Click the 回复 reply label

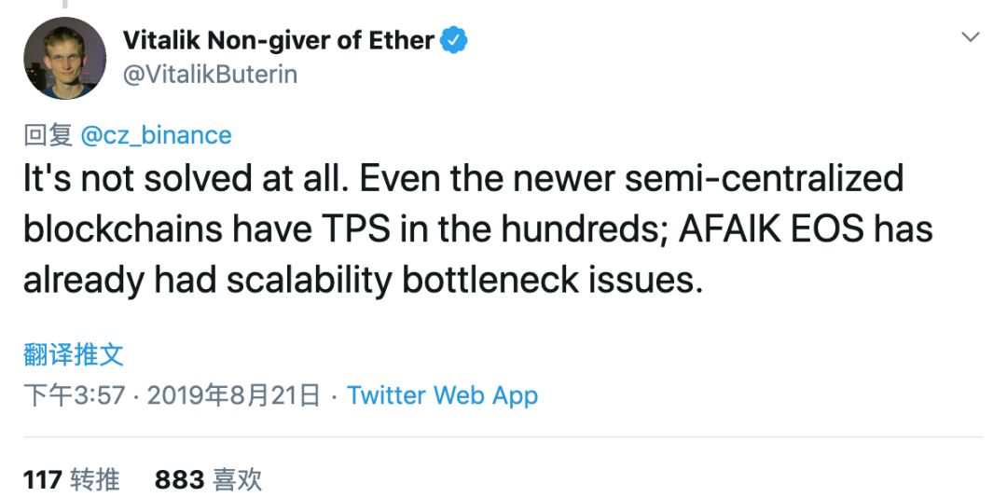[x=48, y=135]
